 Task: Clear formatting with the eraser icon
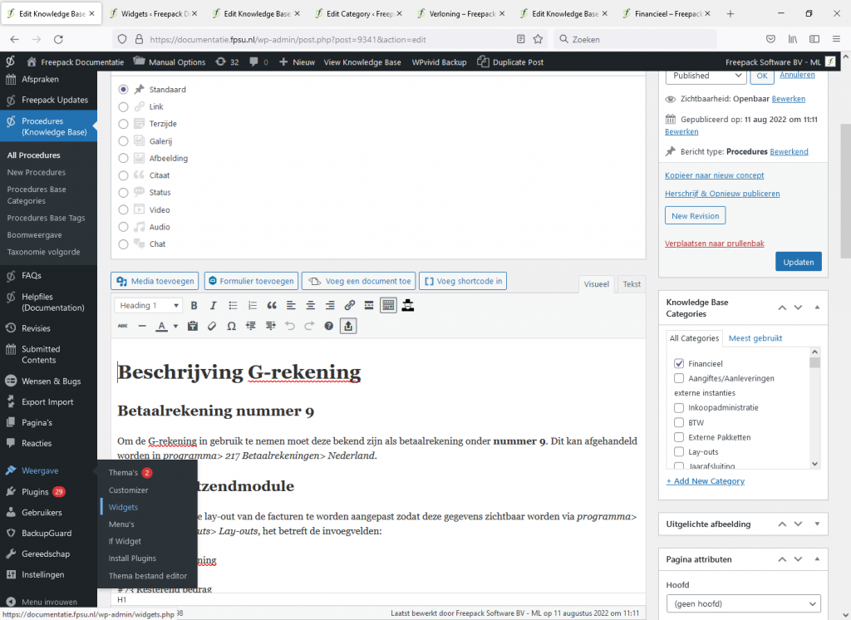(212, 327)
